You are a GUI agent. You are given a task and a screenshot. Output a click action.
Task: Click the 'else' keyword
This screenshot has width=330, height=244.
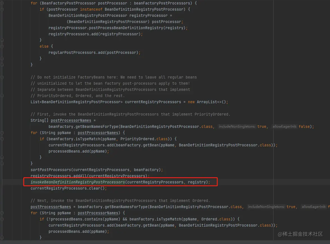coord(44,47)
